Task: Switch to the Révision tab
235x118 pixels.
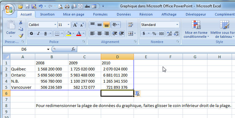Action: pos(146,14)
